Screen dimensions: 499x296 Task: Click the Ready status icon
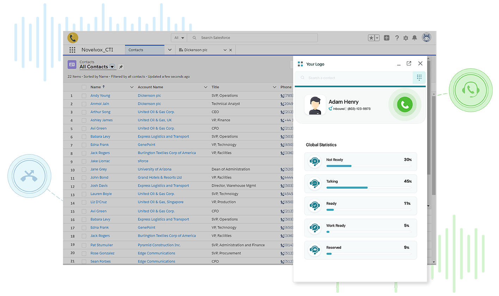tap(314, 206)
